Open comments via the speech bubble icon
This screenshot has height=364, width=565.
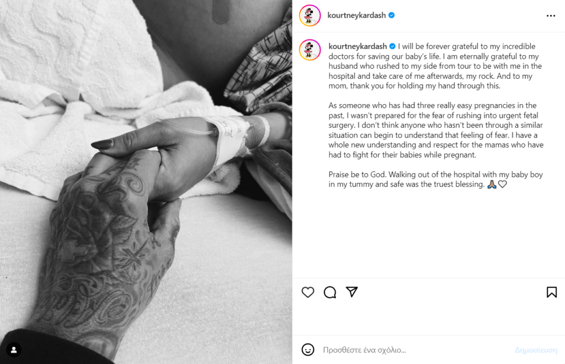tap(330, 292)
